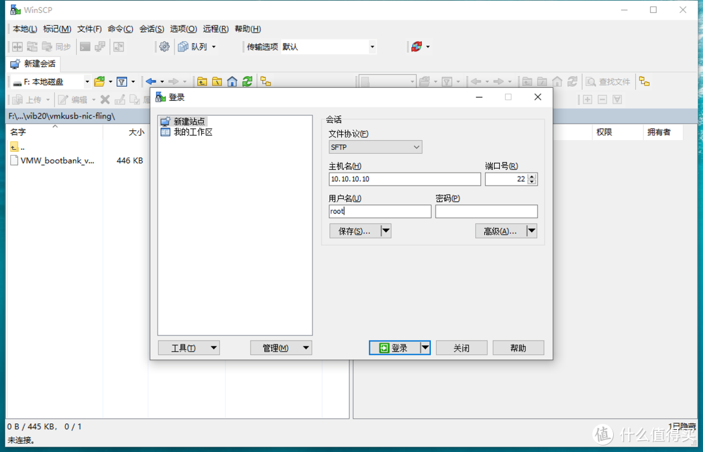703x452 pixels.
Task: Click the local panel filter icon
Action: click(x=122, y=81)
